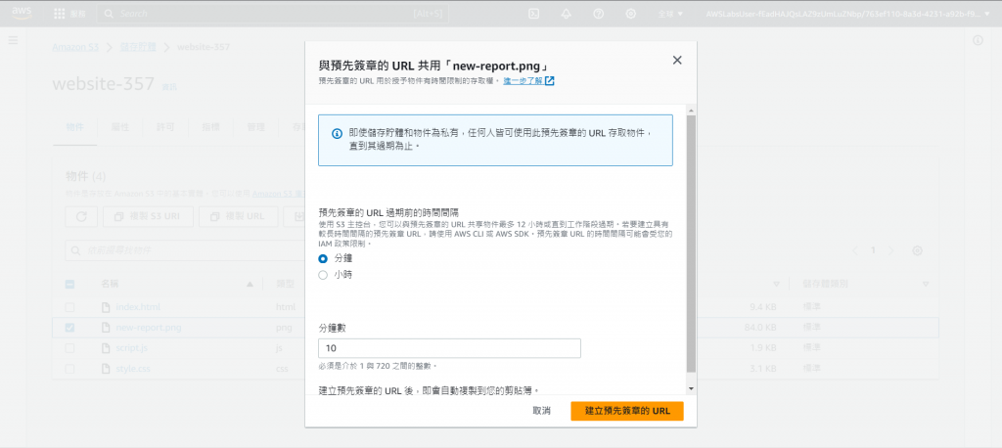The width and height of the screenshot is (1002, 448).
Task: Check the style.css row checkbox
Action: pyautogui.click(x=69, y=369)
